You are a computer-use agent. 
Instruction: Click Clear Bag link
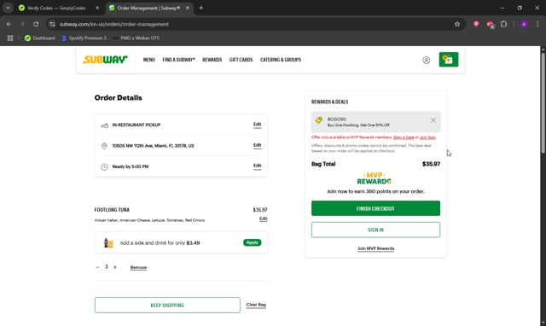256,305
